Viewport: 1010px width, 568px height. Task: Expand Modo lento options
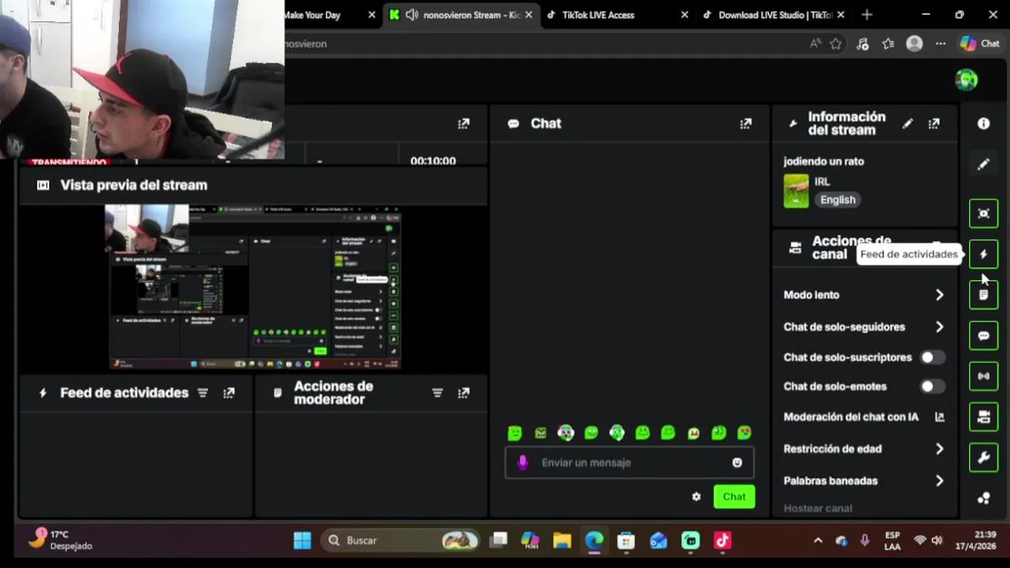click(x=939, y=295)
